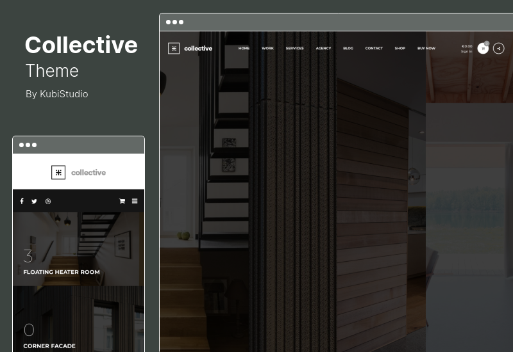Open the Dribbble icon in mobile preview
Viewport: 513px width, 352px height.
pos(48,201)
